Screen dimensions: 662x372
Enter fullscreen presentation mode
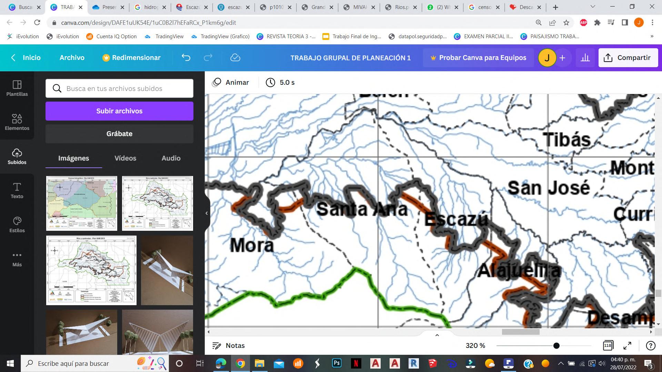point(627,345)
